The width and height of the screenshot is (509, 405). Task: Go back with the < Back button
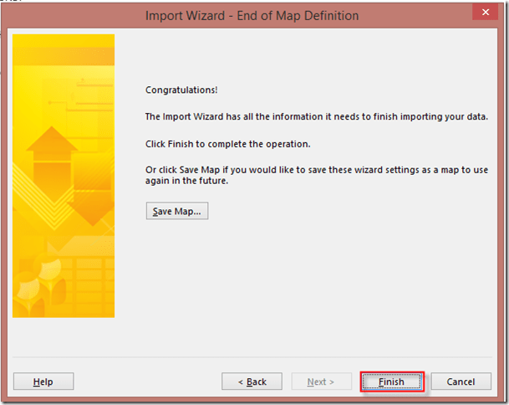pos(252,382)
